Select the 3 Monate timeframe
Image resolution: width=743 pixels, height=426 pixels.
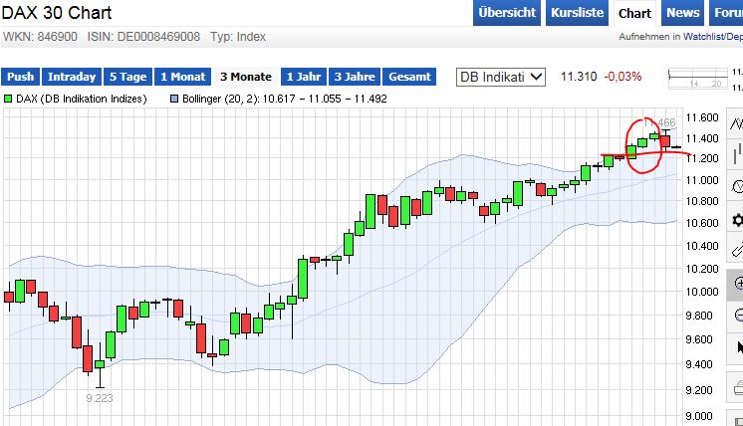tap(246, 77)
